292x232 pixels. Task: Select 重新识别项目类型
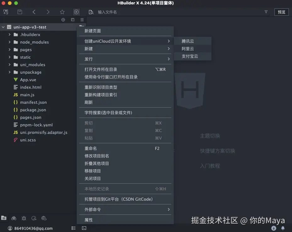[x=125, y=87]
